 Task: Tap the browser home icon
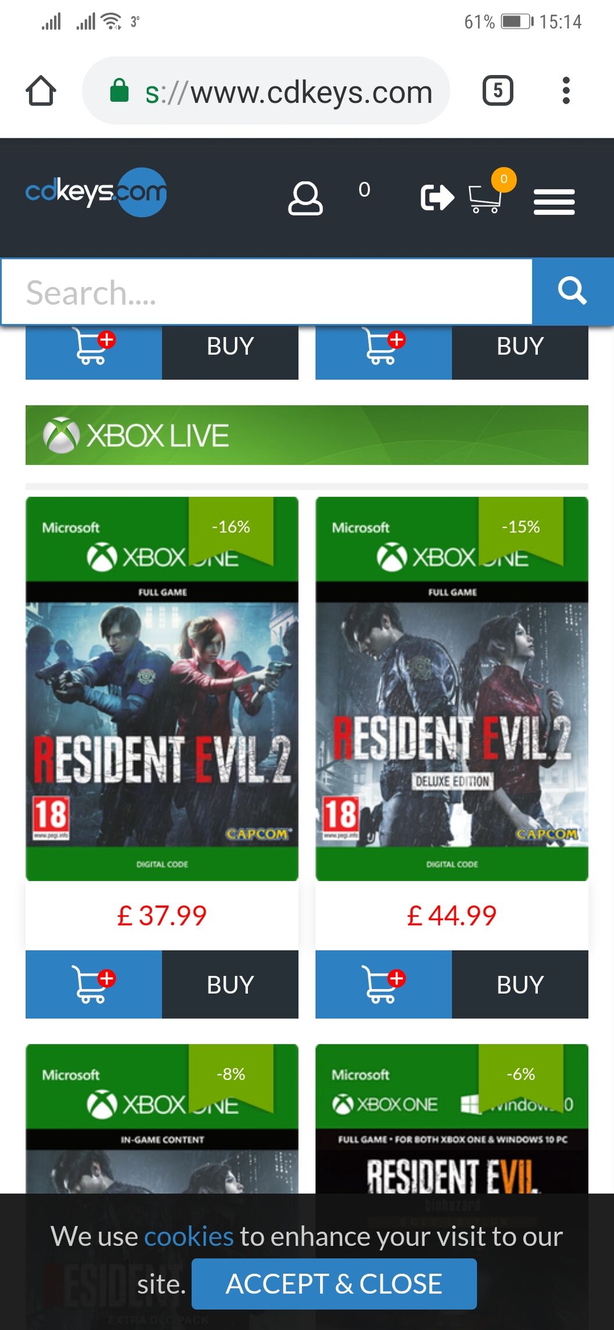(x=41, y=91)
